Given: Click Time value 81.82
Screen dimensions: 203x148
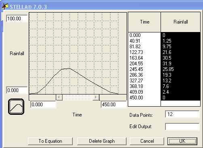Looking at the screenshot, I should 135,47.
